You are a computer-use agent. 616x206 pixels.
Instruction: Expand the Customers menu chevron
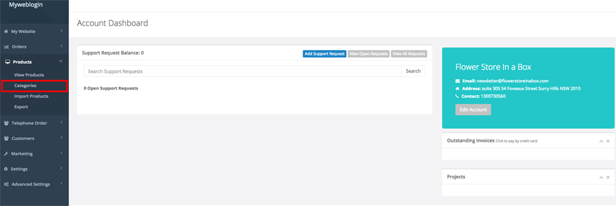[x=61, y=138]
